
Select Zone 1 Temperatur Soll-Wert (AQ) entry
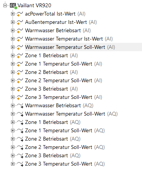(65, 130)
